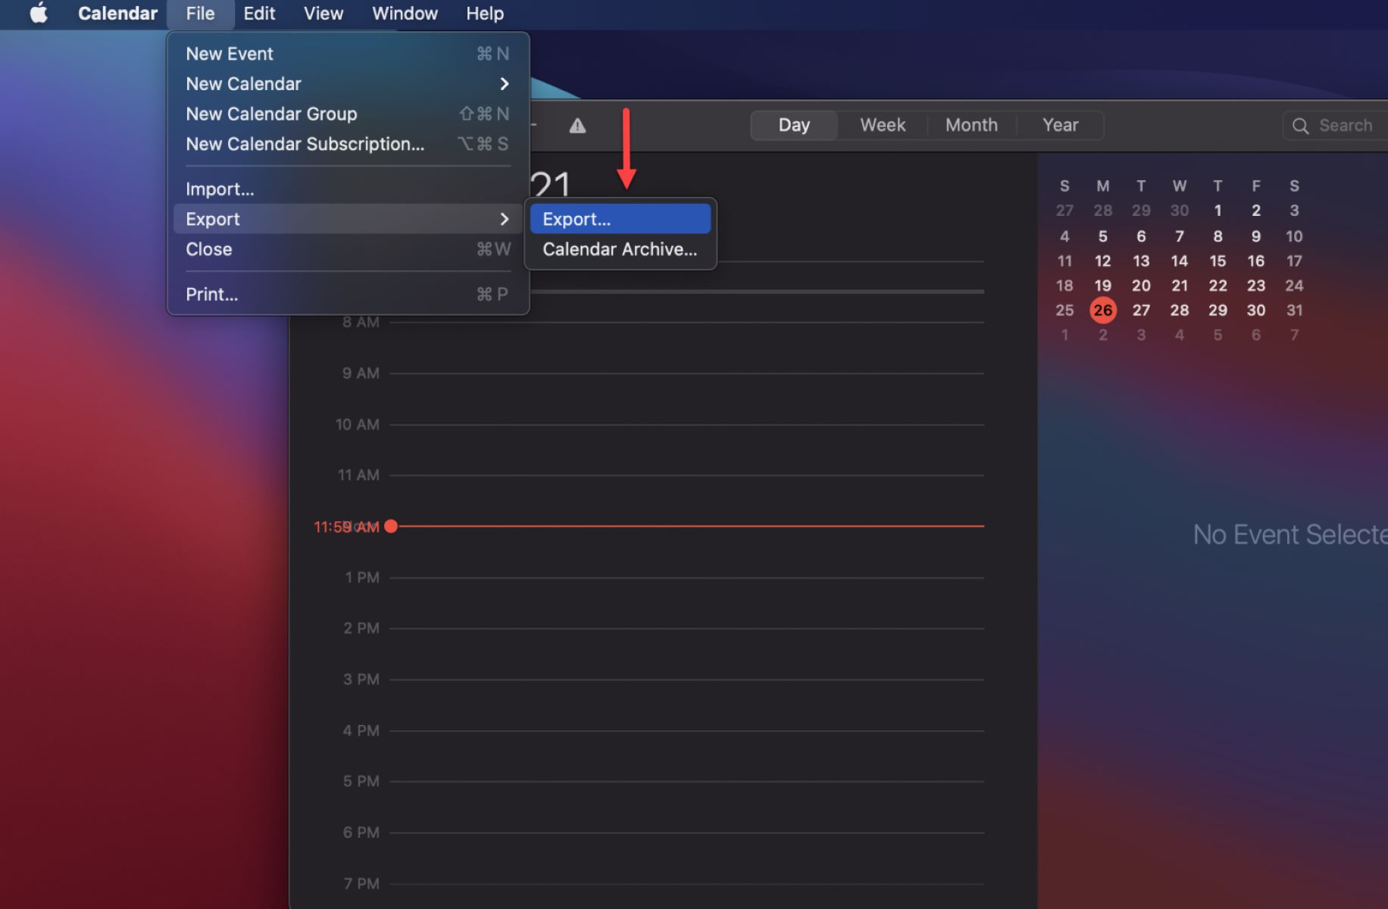Select date 15 in mini calendar
Image resolution: width=1388 pixels, height=909 pixels.
tap(1218, 261)
